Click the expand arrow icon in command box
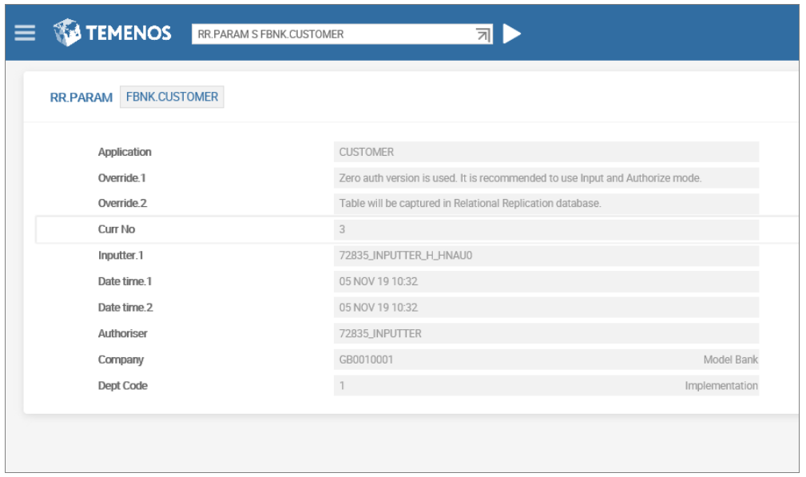Screen dimensions: 806x477 point(482,34)
